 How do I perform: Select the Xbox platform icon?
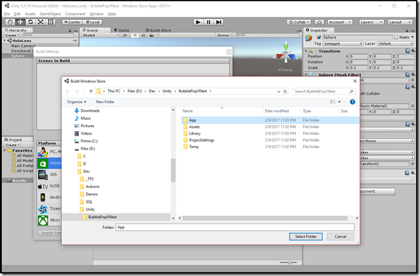point(43,220)
